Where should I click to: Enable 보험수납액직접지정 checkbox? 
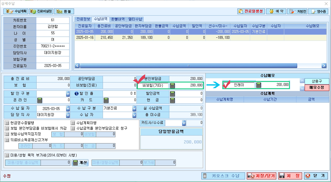point(7,134)
